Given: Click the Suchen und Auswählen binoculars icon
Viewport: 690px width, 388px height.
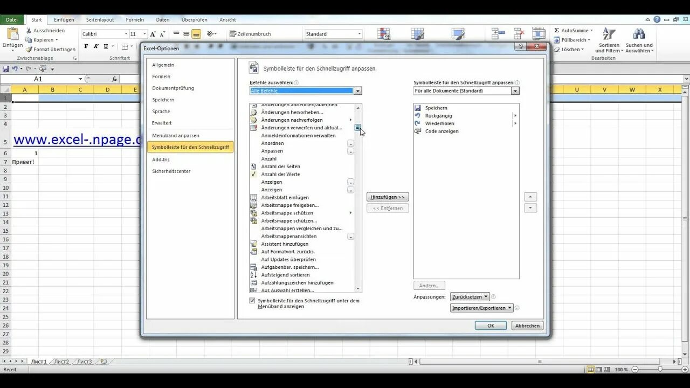Looking at the screenshot, I should coord(639,34).
